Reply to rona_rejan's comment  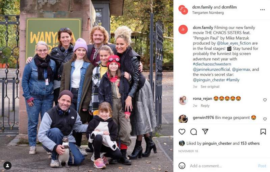[x=205, y=106]
